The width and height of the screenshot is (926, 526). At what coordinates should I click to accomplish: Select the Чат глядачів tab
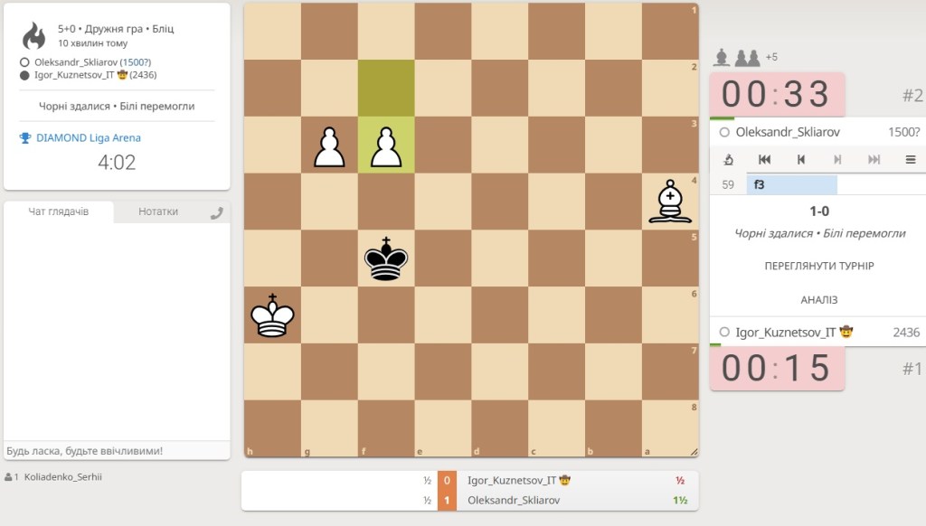[x=59, y=211]
